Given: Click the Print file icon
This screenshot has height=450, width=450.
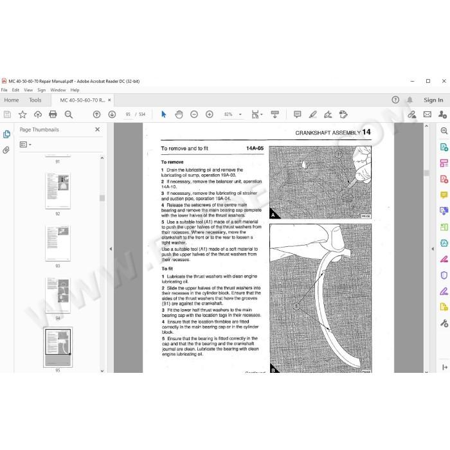Looking at the screenshot, I should (x=53, y=114).
